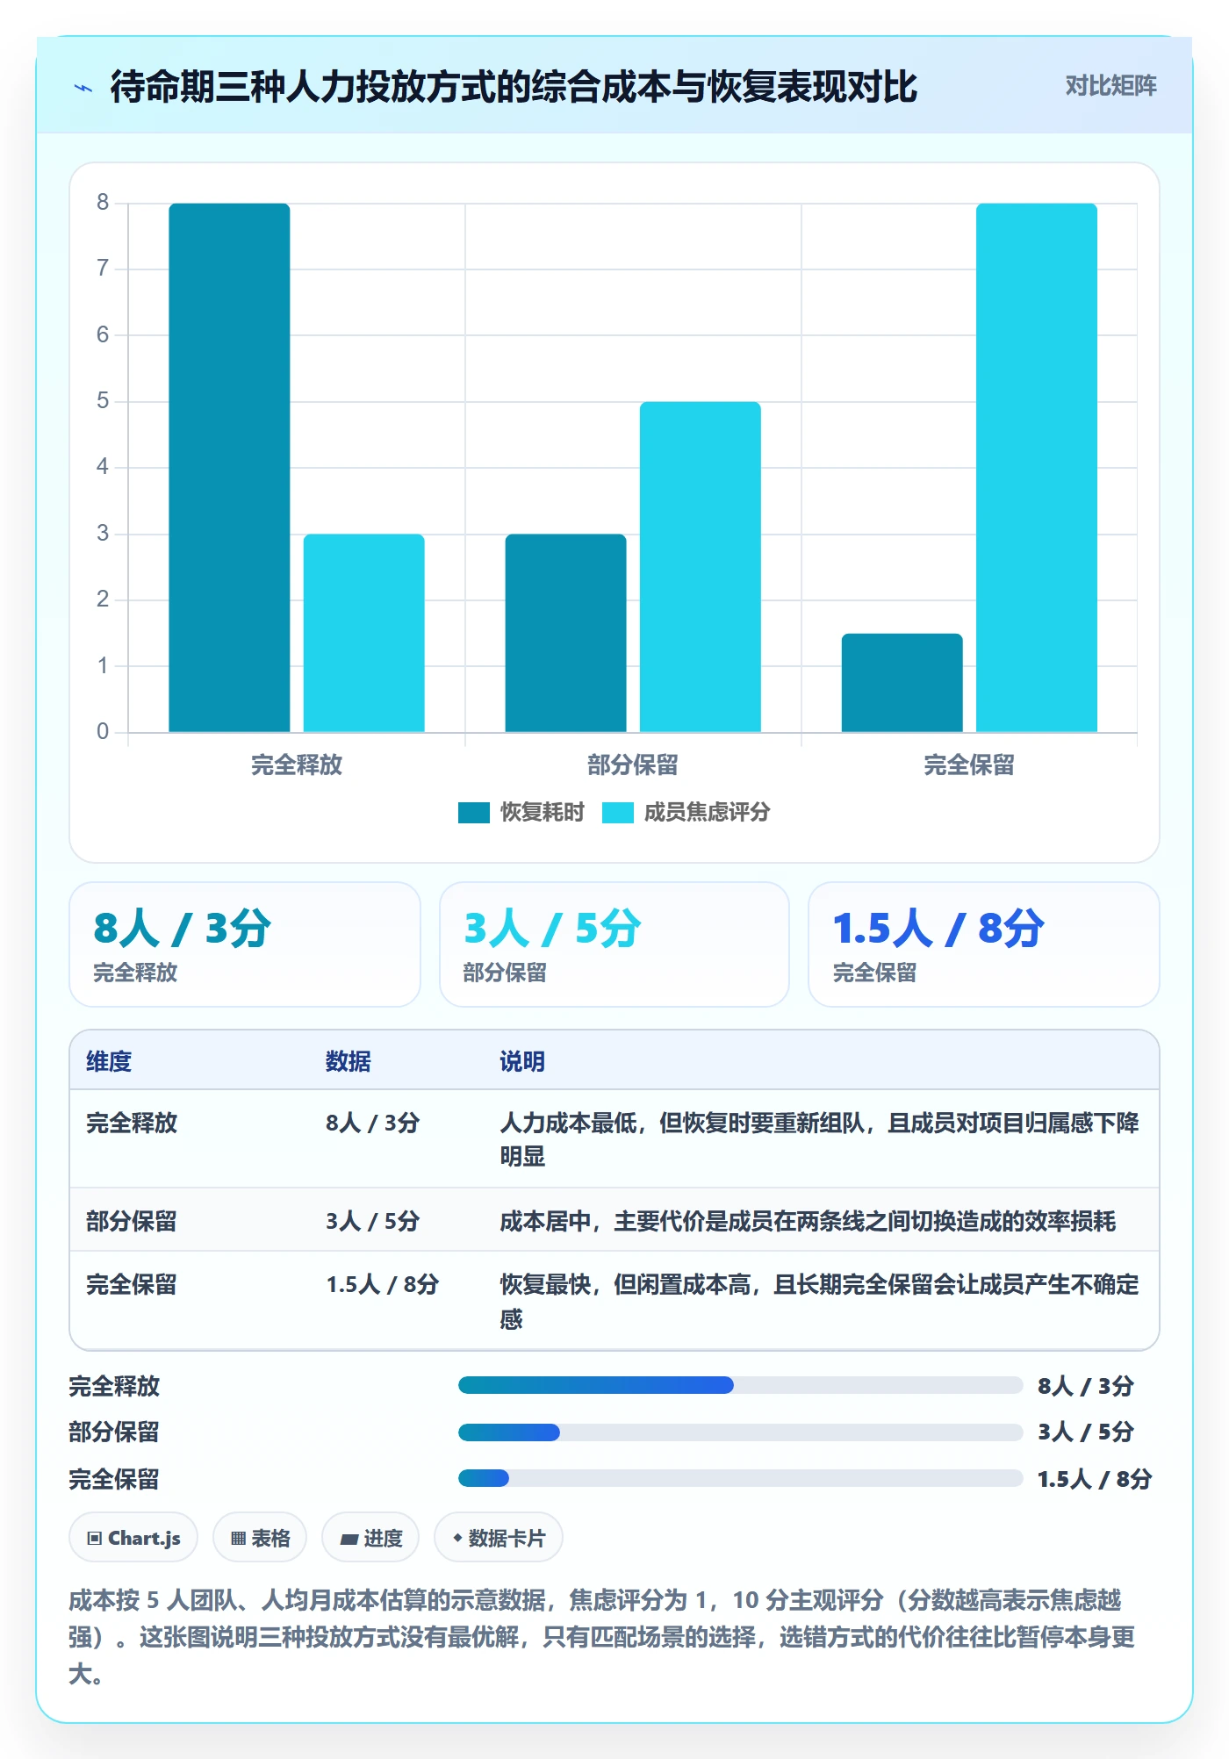The image size is (1229, 1759).
Task: Click the chart title 待命期三种人力投放方式的综合成本与恢复表现对比
Action: coord(514,87)
